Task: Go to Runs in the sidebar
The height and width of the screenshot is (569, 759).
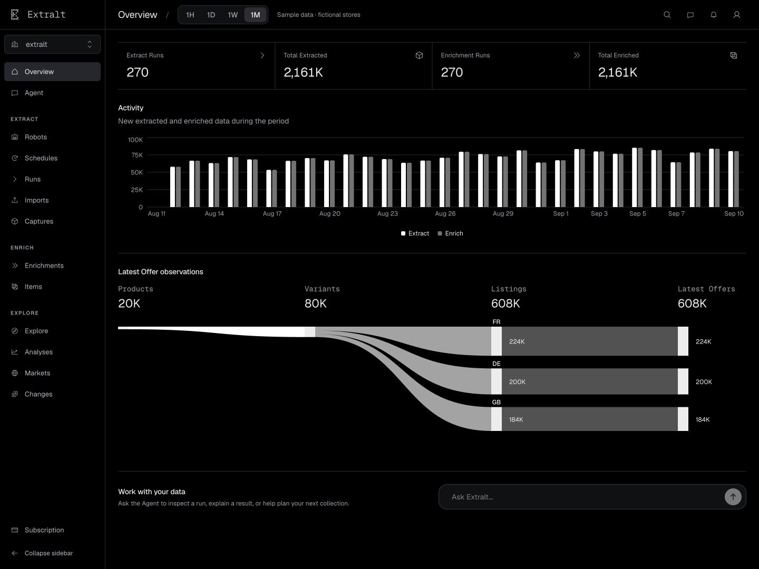Action: click(52, 179)
